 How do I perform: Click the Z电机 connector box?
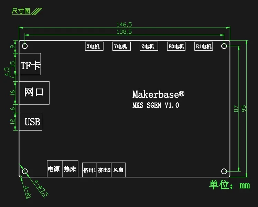click(149, 46)
